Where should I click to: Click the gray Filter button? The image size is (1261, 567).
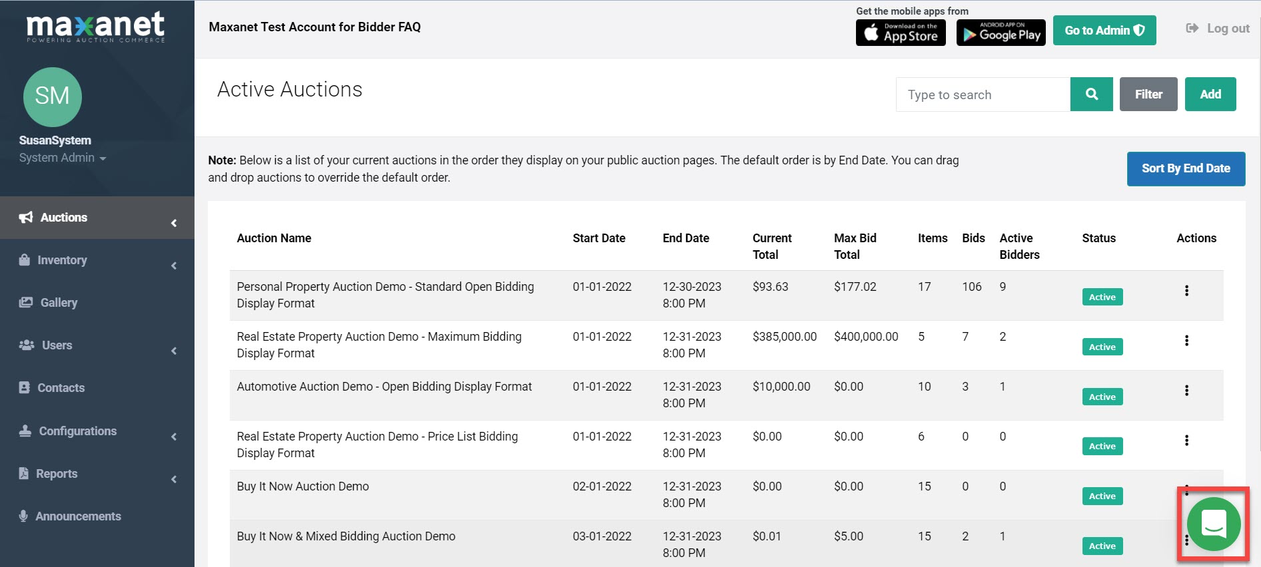1148,94
